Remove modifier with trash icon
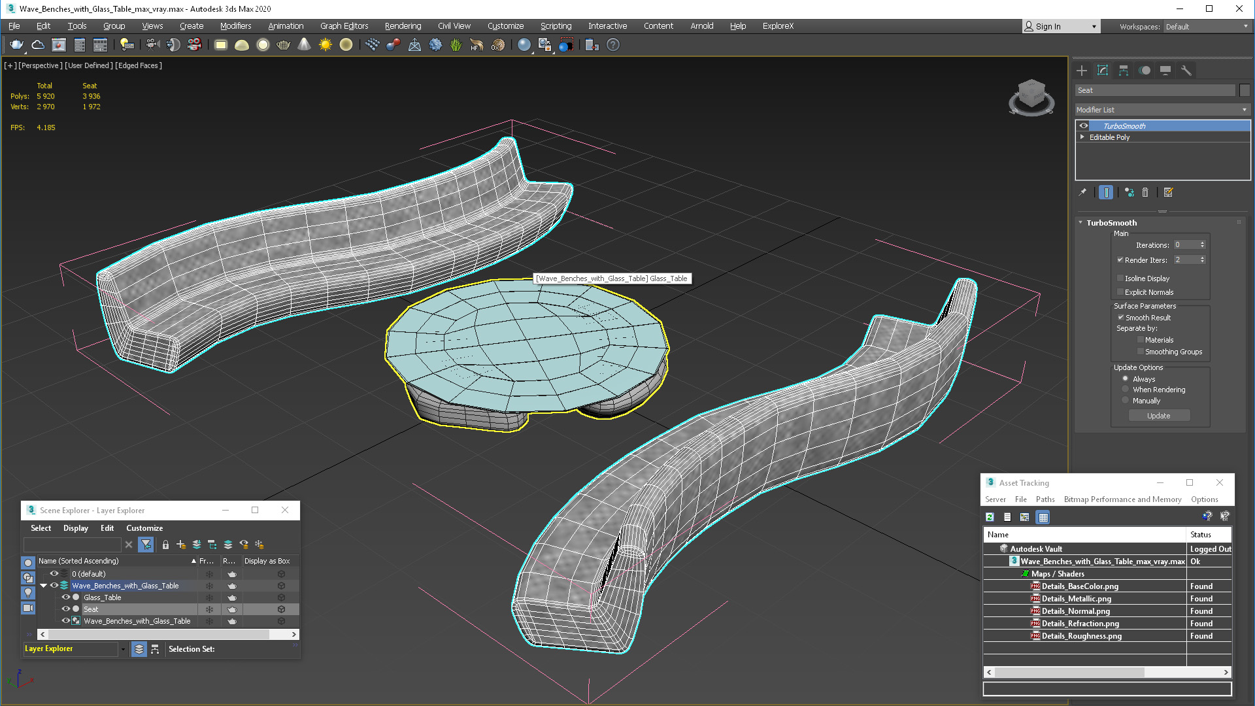 (1145, 192)
